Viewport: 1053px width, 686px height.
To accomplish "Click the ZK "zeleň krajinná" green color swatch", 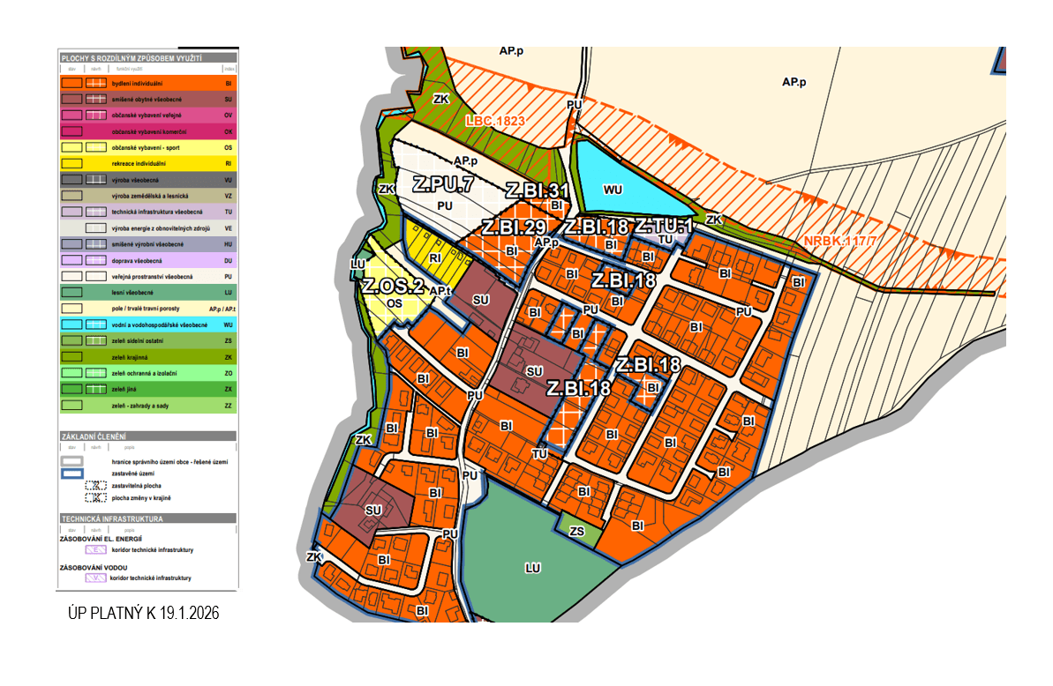I will [x=71, y=356].
